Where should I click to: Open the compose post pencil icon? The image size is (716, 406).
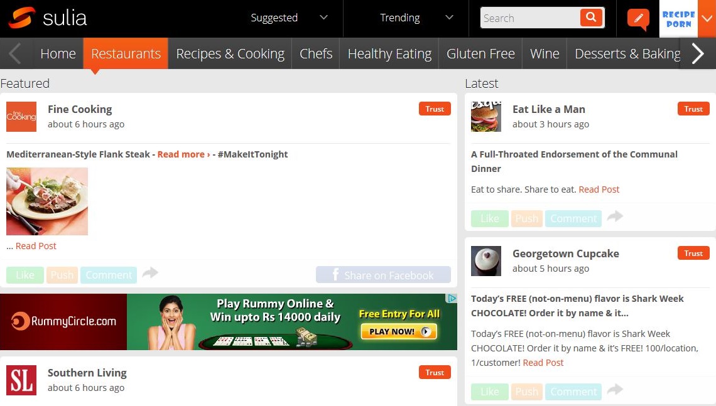coord(637,18)
